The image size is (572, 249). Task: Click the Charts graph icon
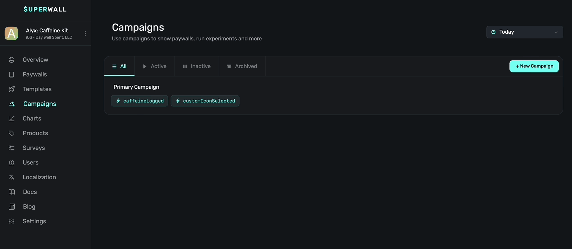[x=12, y=118]
